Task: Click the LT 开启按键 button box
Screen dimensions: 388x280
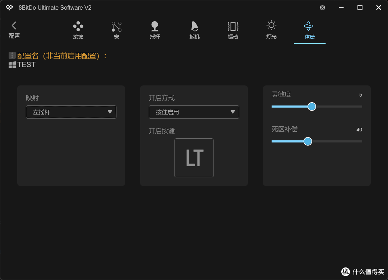Action: click(x=194, y=158)
